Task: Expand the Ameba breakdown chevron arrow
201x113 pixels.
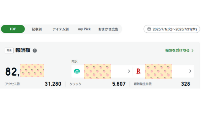Action: click(x=129, y=71)
